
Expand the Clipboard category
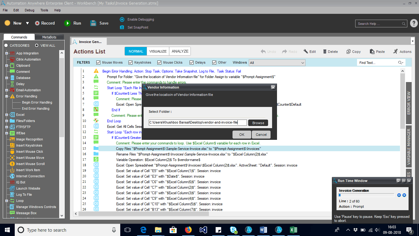tap(6, 65)
